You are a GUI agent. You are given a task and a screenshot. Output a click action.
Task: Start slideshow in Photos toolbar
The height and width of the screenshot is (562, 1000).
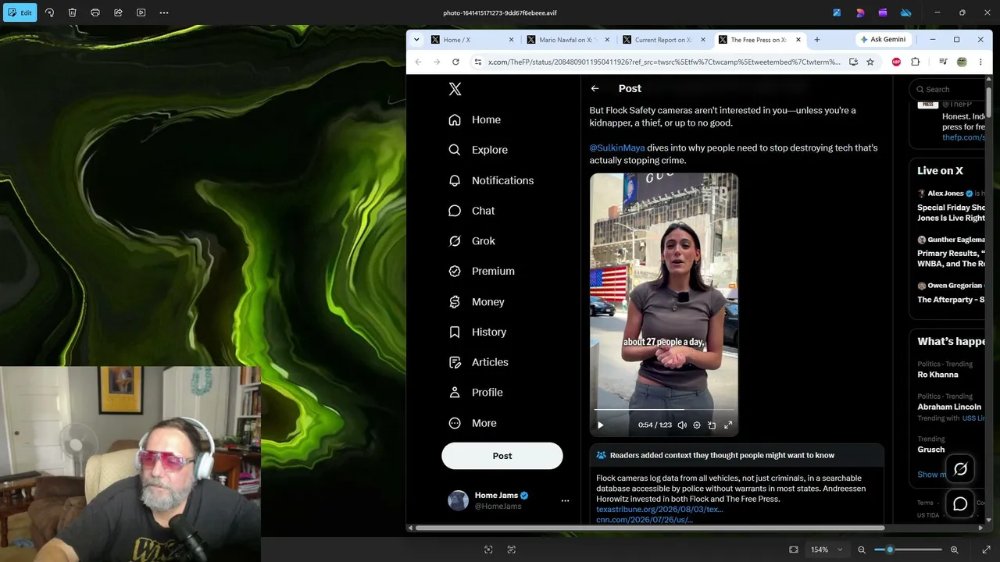click(141, 12)
